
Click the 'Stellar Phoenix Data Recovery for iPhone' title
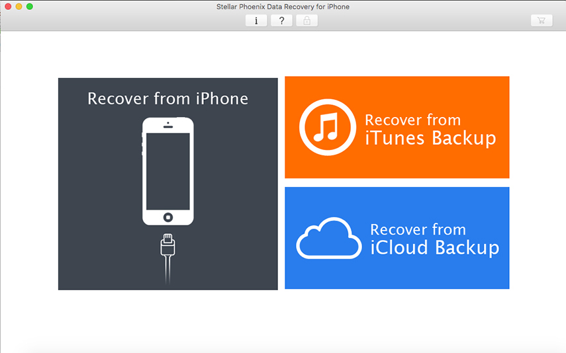point(283,7)
